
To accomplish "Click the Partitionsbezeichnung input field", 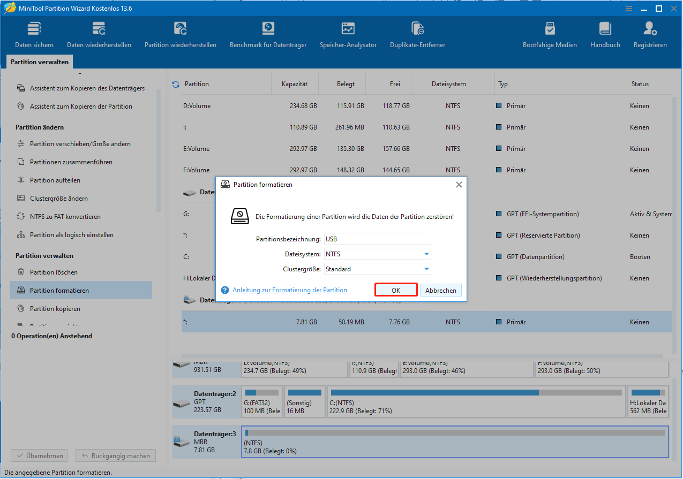I will (x=377, y=239).
